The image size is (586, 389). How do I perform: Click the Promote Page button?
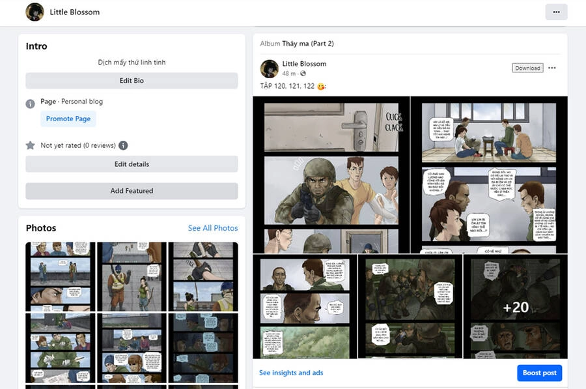pos(68,119)
